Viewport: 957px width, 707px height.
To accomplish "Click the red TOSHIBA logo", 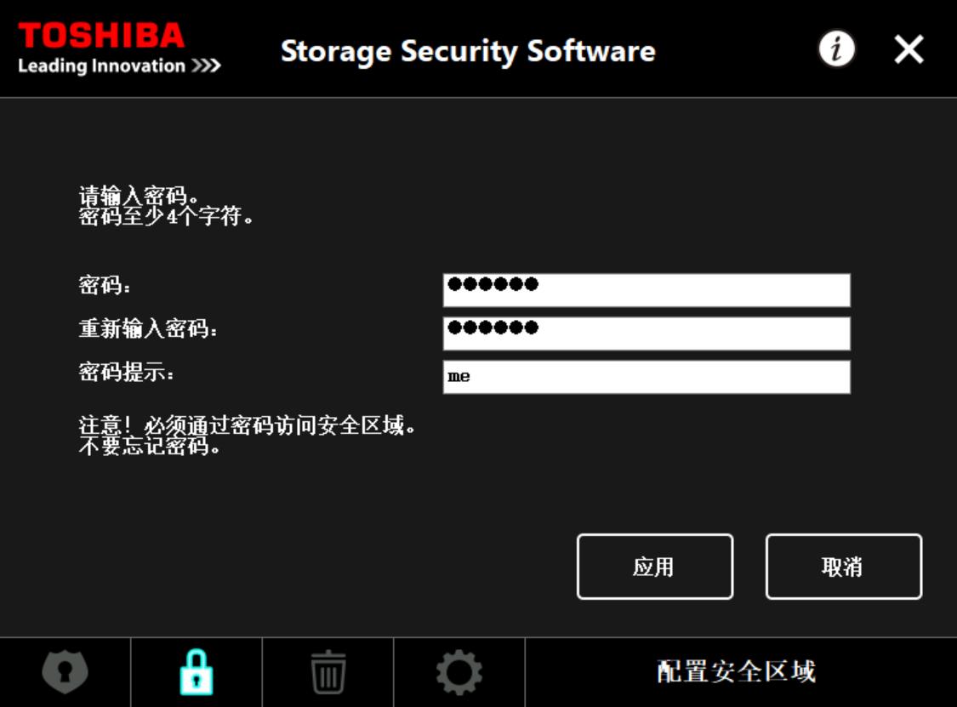I will click(101, 36).
